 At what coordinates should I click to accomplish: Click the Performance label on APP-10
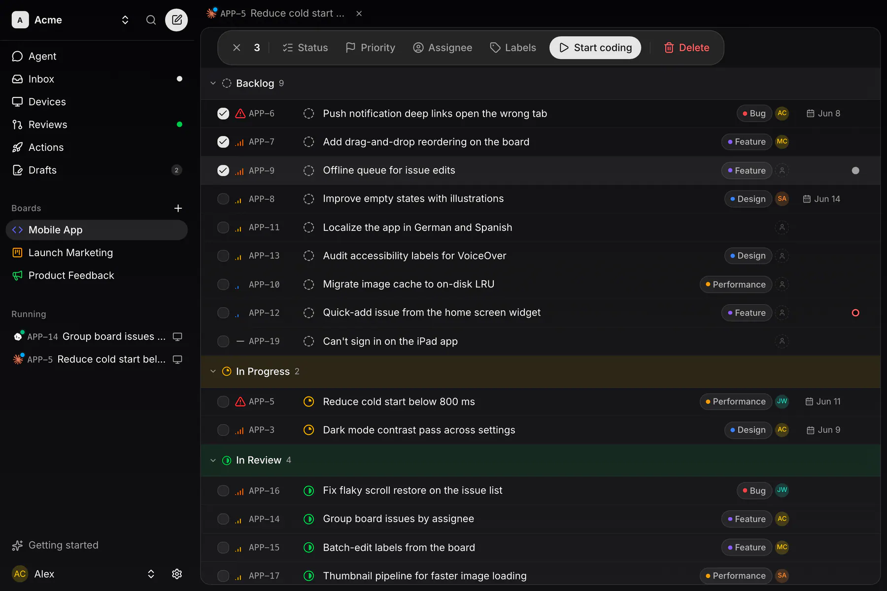point(736,285)
